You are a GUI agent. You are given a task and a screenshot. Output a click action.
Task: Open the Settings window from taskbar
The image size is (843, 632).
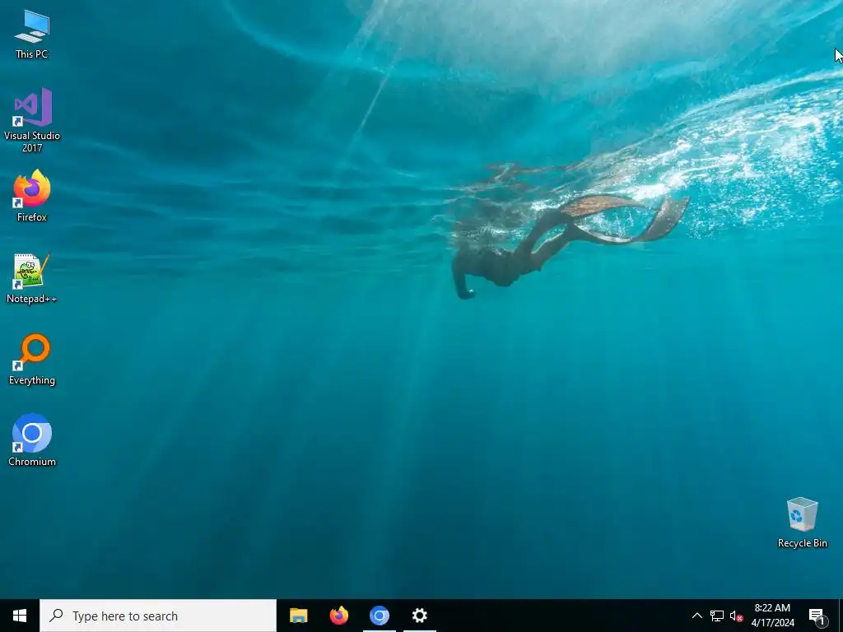(419, 616)
